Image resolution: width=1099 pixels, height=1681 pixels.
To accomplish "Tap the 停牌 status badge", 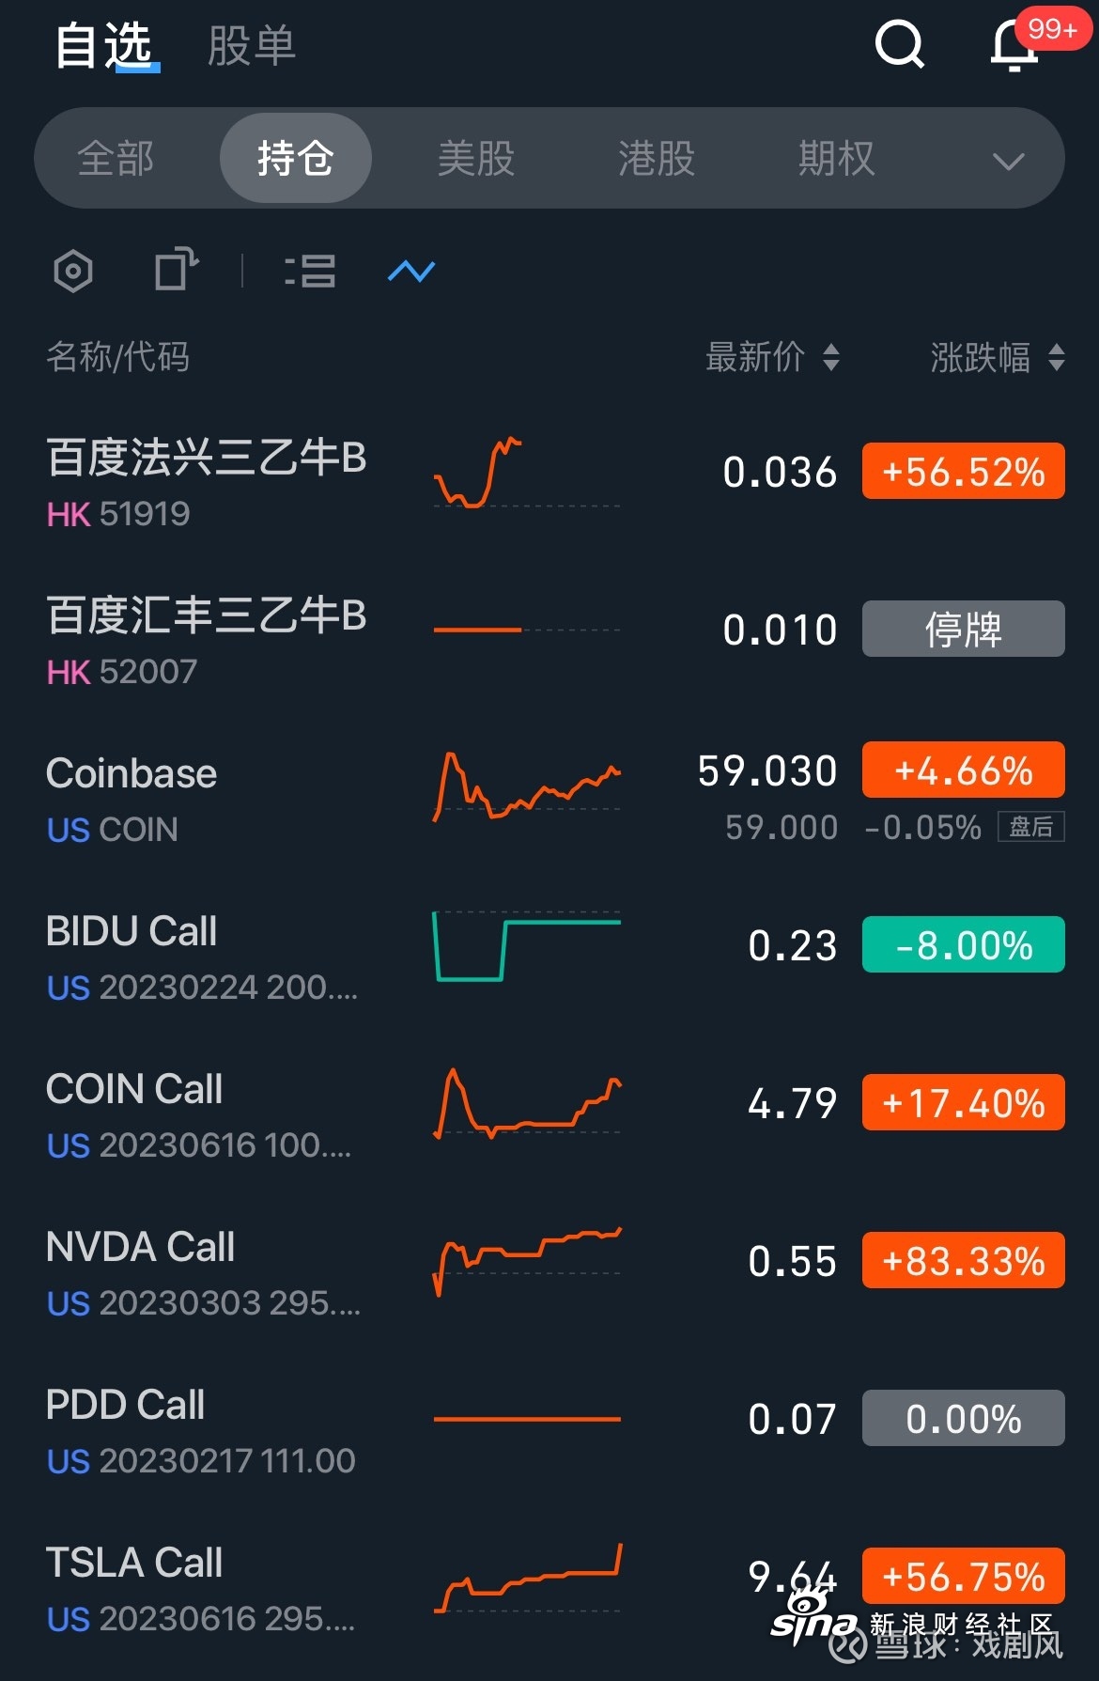I will coord(964,629).
